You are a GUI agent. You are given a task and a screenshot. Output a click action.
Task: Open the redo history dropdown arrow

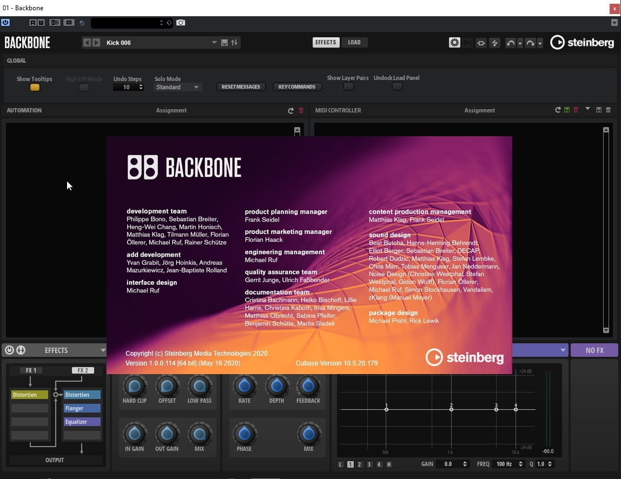pyautogui.click(x=540, y=43)
